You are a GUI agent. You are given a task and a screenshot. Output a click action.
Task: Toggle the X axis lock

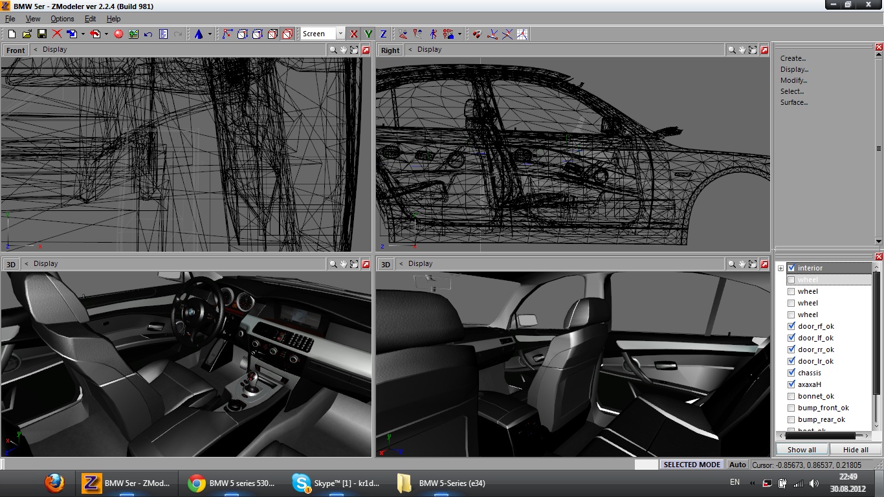click(x=353, y=34)
